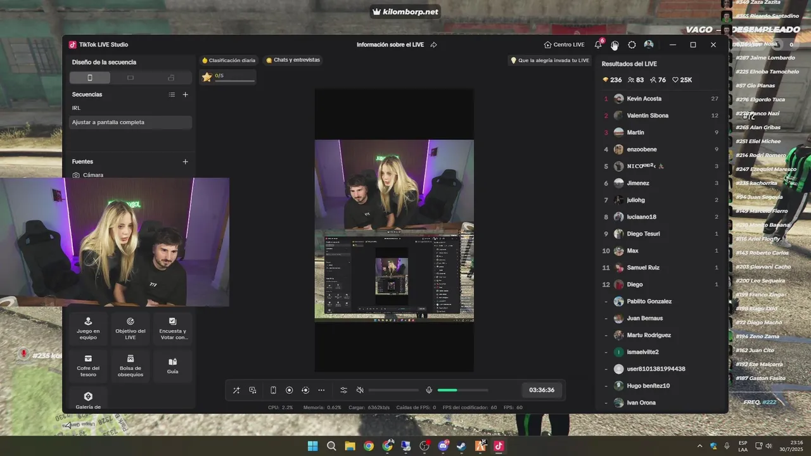Show hidden system tray icons chevron

coord(699,446)
